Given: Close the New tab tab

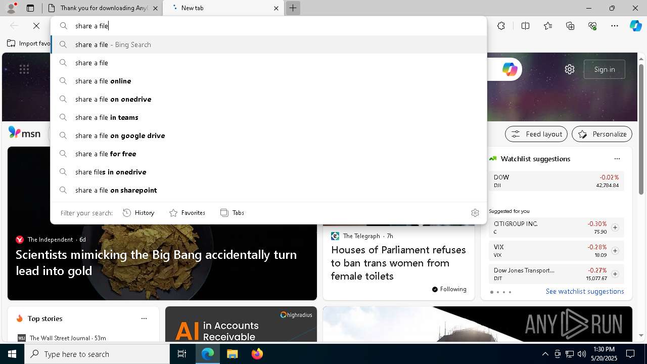Looking at the screenshot, I should point(276,8).
